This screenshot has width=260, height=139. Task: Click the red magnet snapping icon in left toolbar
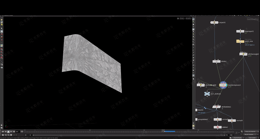point(2,58)
